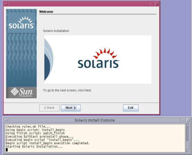
Task: Click the Welcome heading text
Action: [46, 12]
